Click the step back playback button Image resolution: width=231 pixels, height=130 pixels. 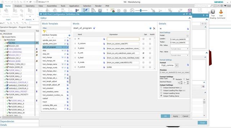click(119, 10)
